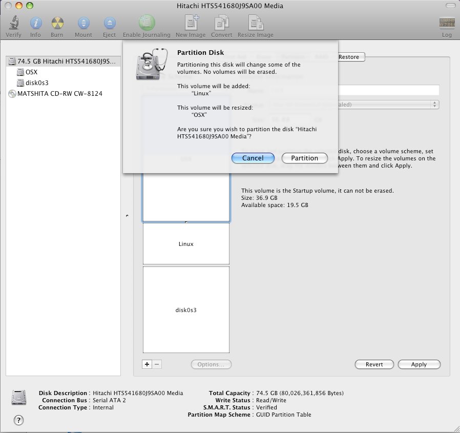The height and width of the screenshot is (433, 460).
Task: Click the Options... button
Action: point(211,364)
